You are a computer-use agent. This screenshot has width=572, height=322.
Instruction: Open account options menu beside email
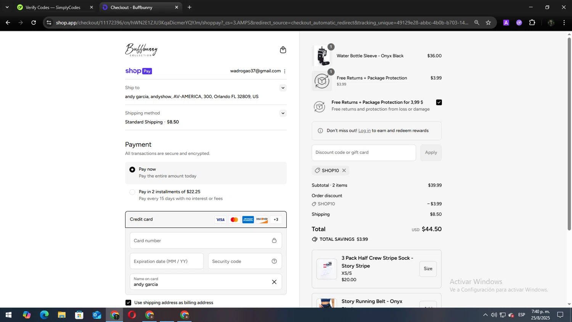(284, 71)
